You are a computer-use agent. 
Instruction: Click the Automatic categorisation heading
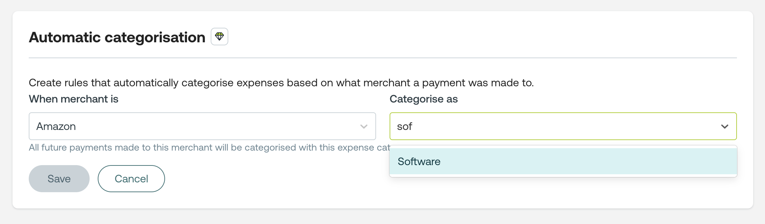pyautogui.click(x=117, y=37)
